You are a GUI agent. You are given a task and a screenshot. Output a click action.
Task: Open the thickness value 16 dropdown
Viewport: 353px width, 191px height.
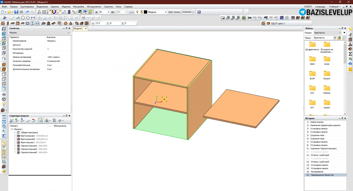click(108, 12)
